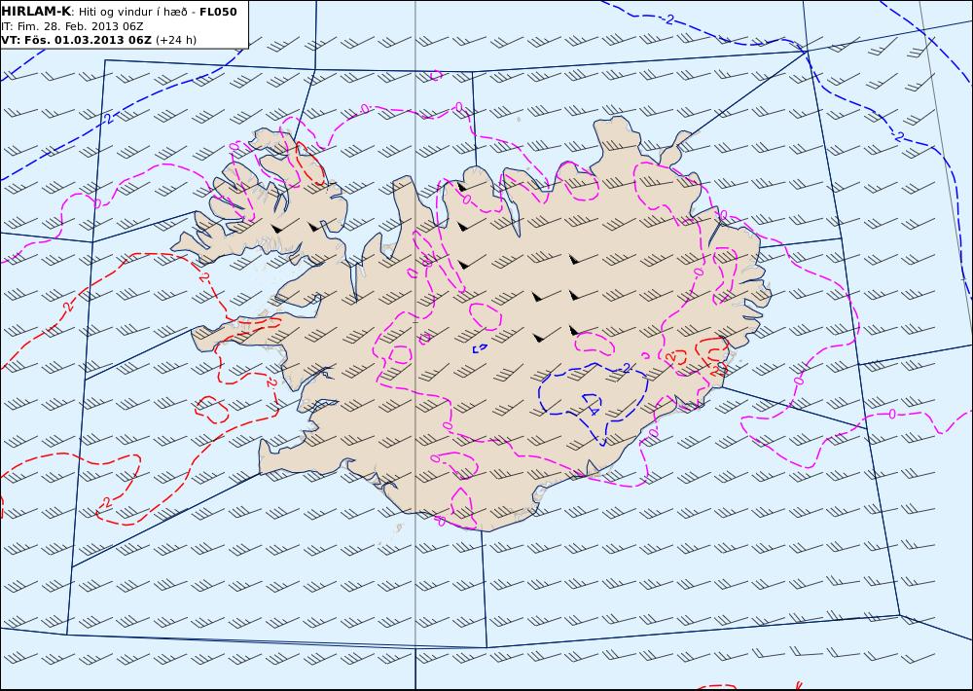
Task: Click the "IT: Fim. 28. Feb. 2013 06Z" line
Action: (73, 26)
